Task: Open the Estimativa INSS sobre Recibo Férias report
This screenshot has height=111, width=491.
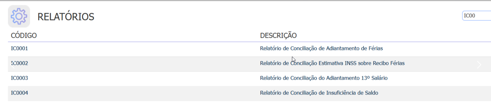Action: click(332, 63)
